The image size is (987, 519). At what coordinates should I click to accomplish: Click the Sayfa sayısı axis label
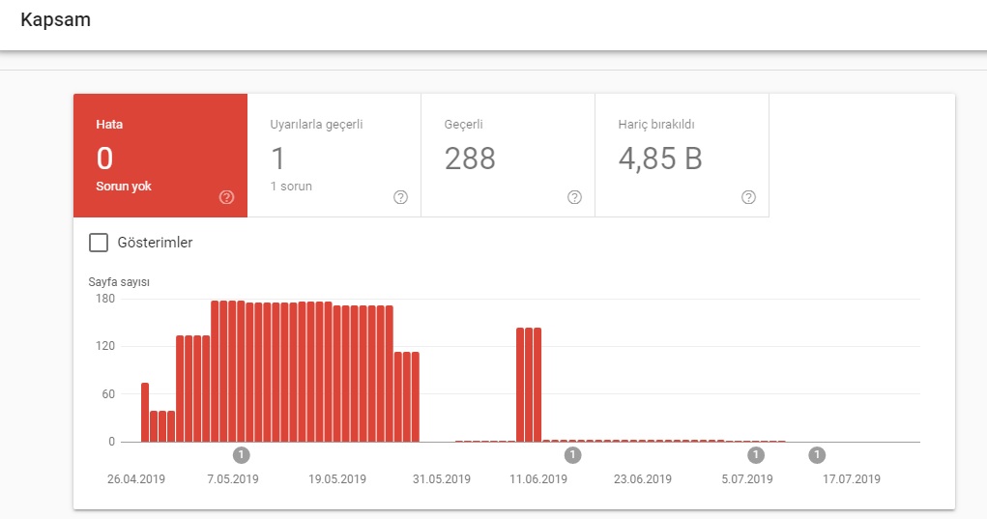(119, 282)
